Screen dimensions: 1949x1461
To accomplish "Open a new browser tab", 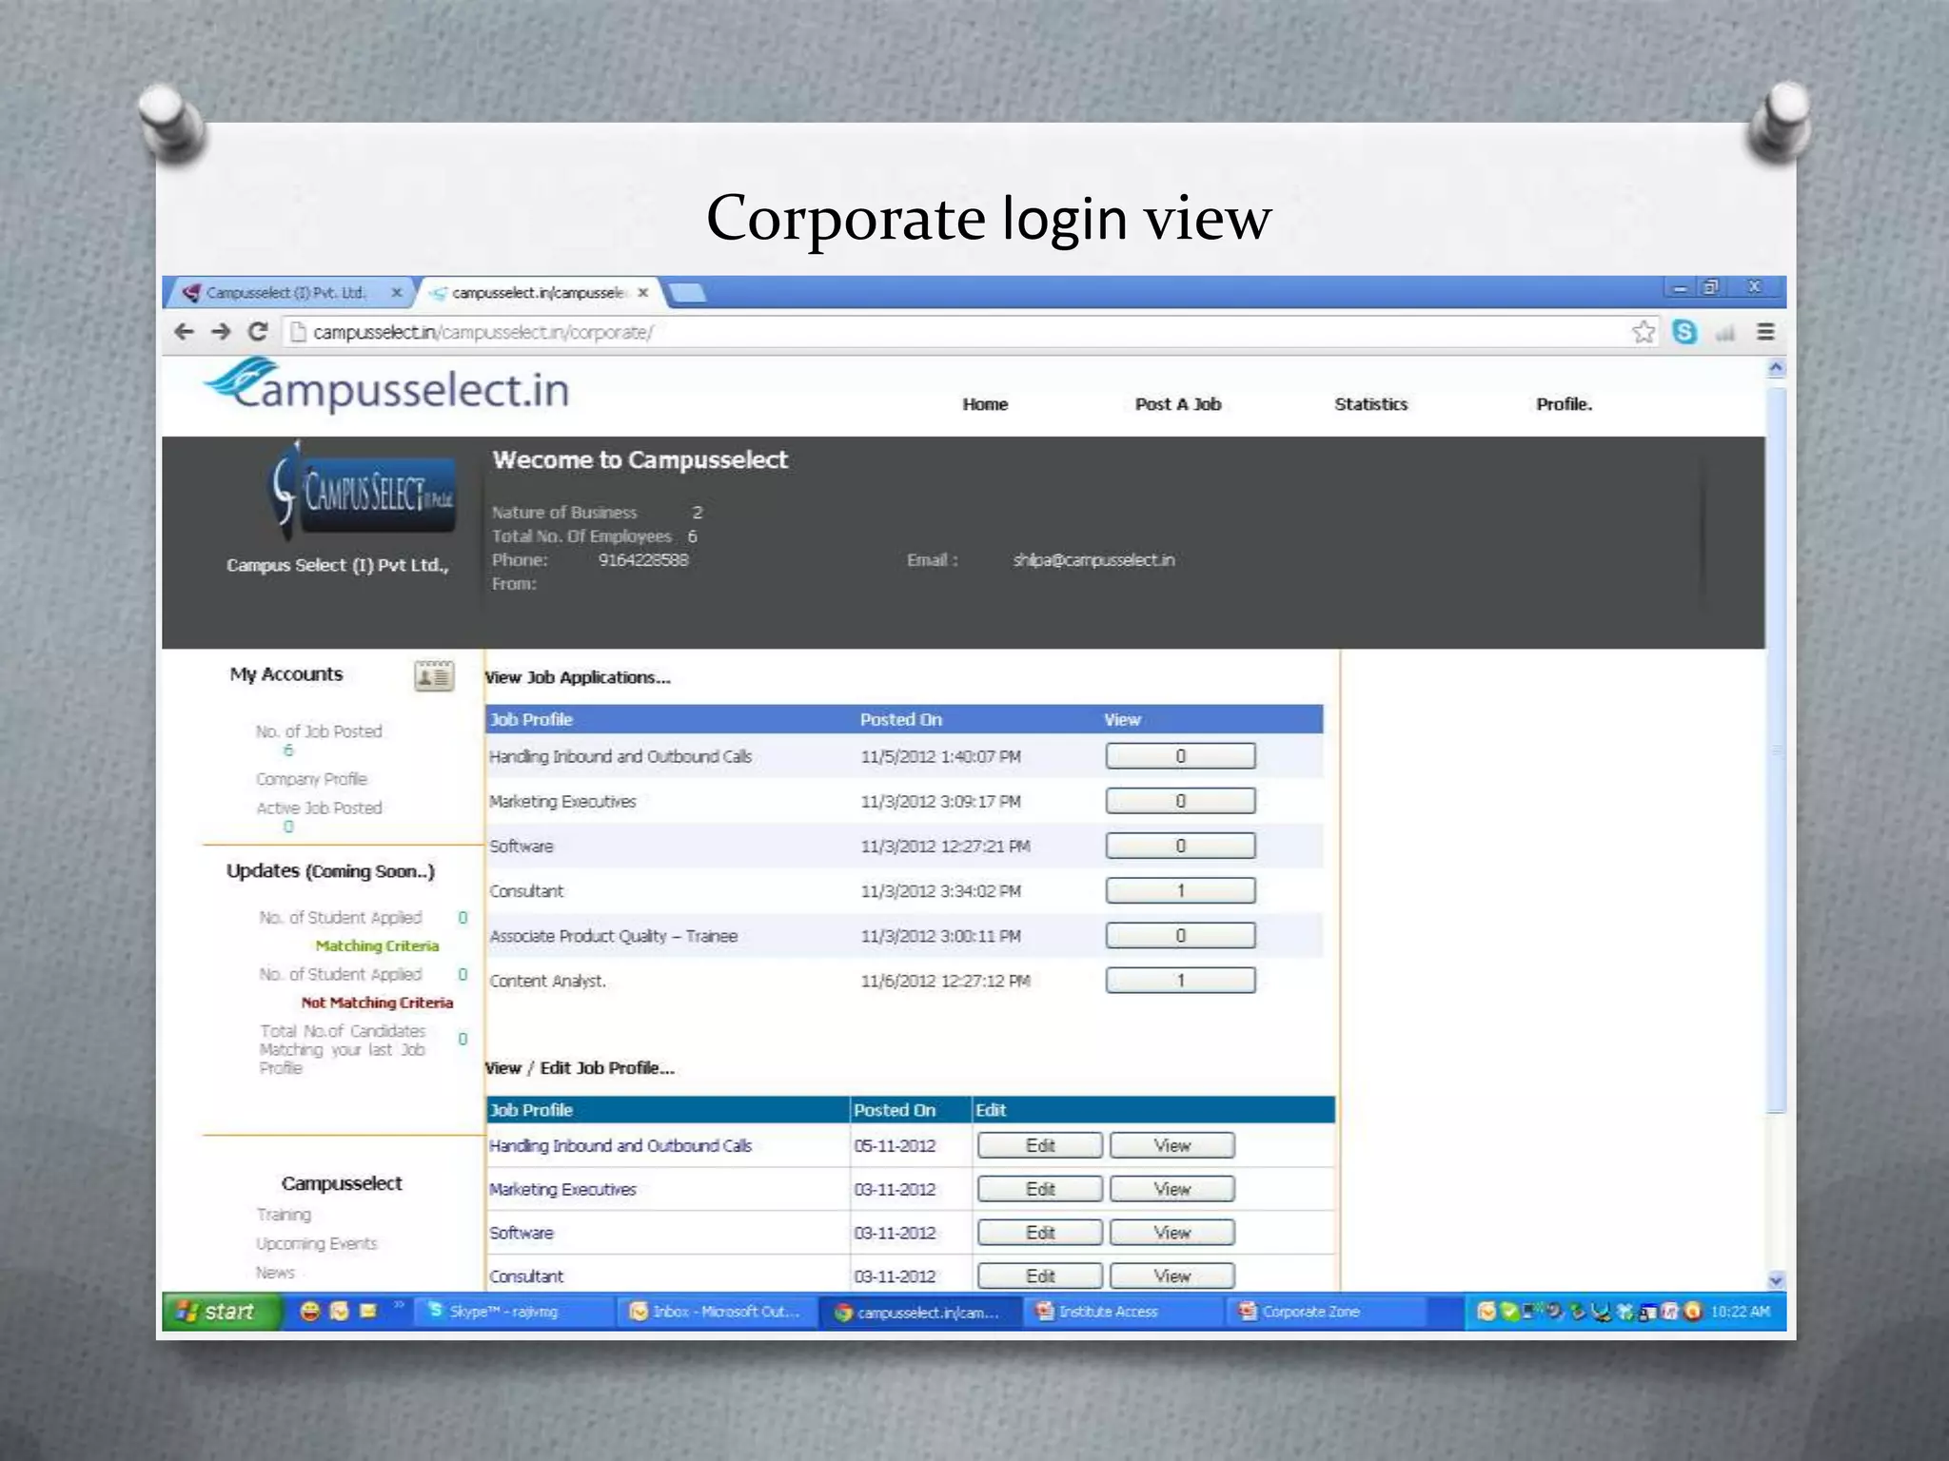I will coord(687,293).
